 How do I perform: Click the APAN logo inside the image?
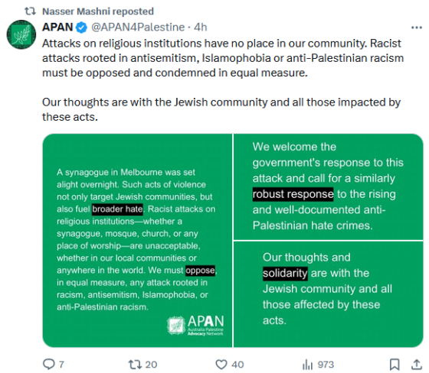click(x=195, y=325)
